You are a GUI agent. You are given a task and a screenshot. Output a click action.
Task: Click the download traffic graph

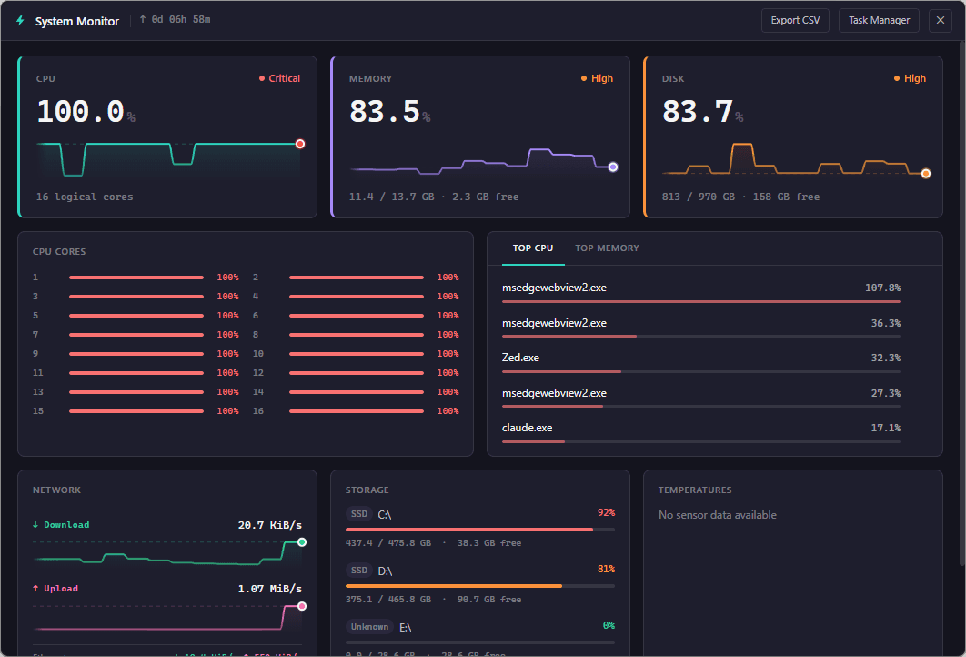tap(167, 553)
